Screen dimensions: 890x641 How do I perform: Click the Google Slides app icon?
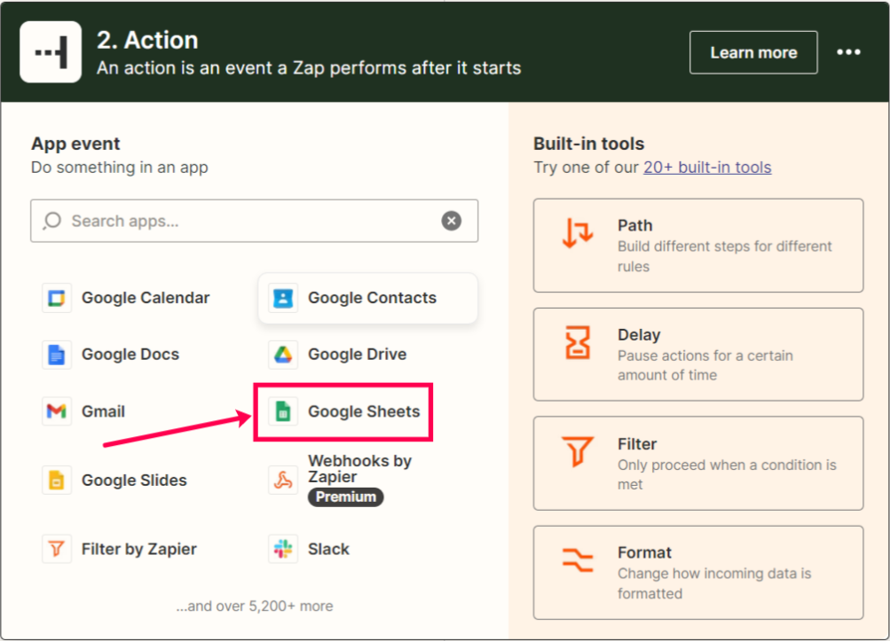[x=56, y=480]
